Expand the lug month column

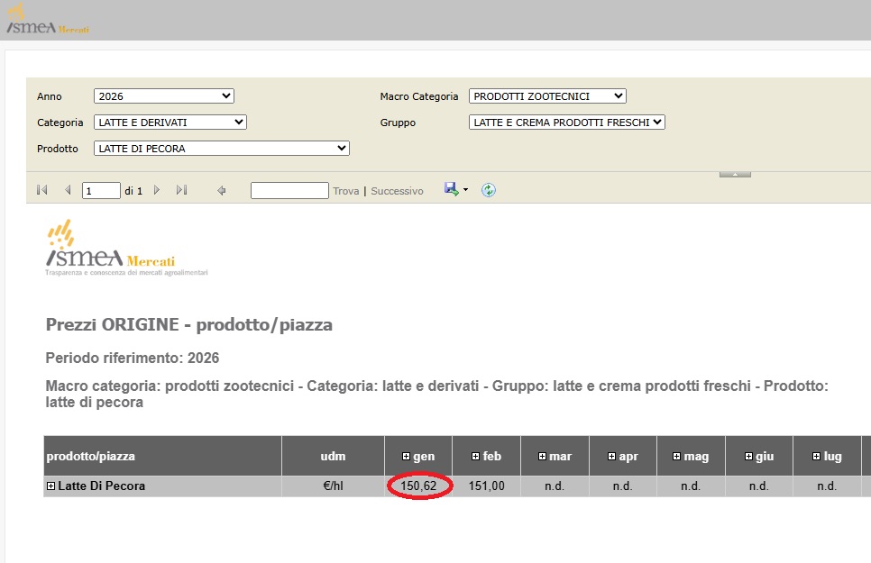(x=817, y=457)
